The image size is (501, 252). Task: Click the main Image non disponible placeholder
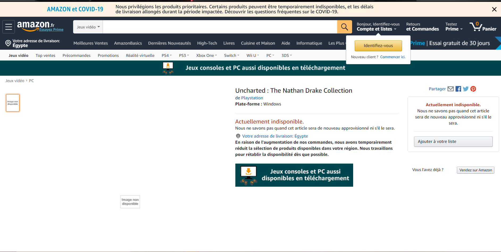tap(130, 202)
